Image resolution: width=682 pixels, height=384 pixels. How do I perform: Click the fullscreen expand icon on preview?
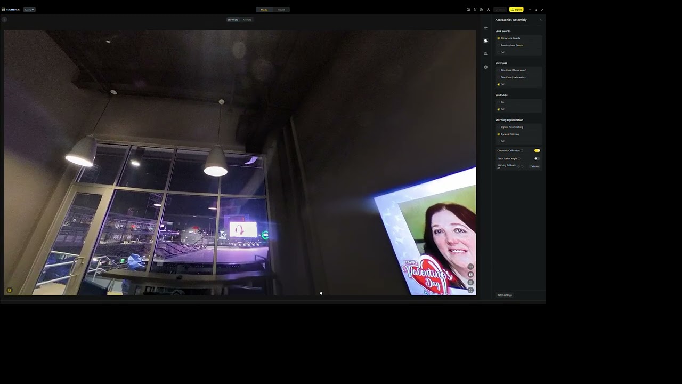click(x=470, y=290)
